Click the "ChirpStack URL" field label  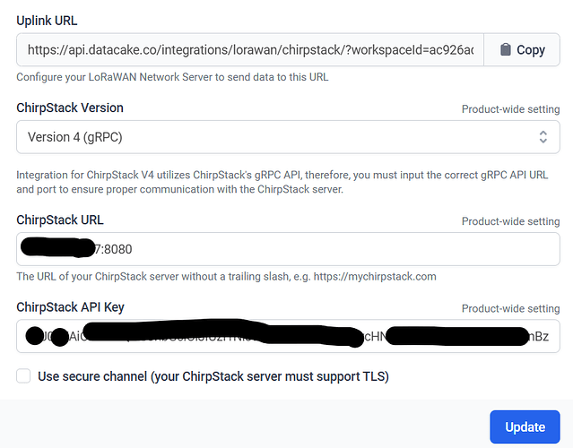tap(60, 220)
